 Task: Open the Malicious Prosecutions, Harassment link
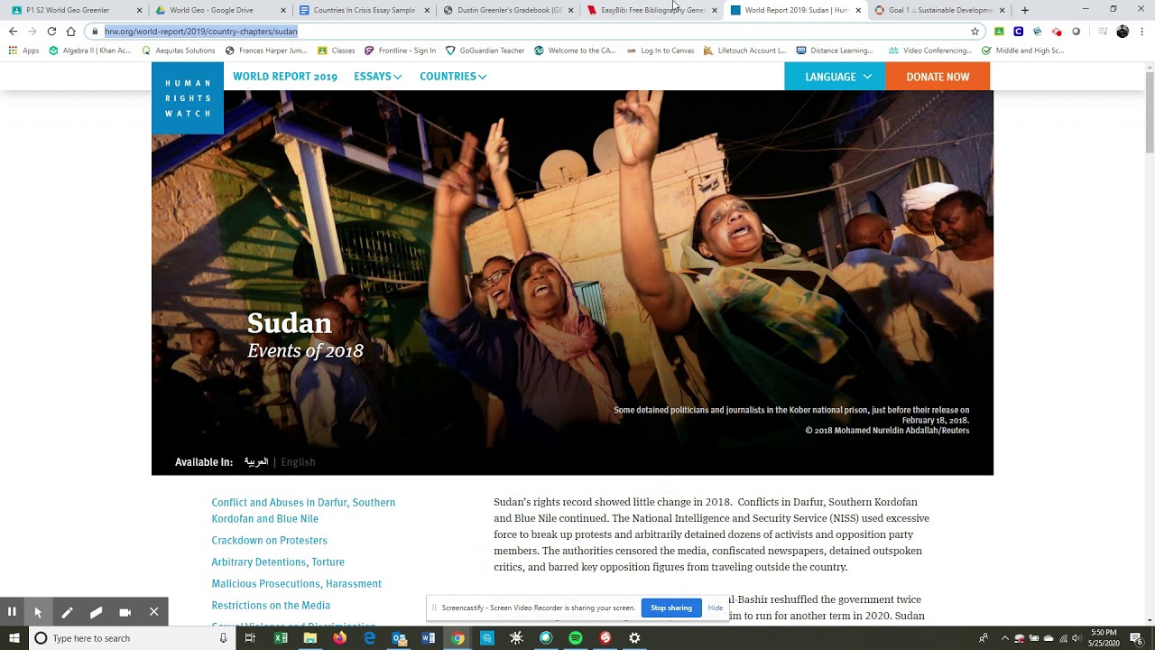[x=296, y=583]
